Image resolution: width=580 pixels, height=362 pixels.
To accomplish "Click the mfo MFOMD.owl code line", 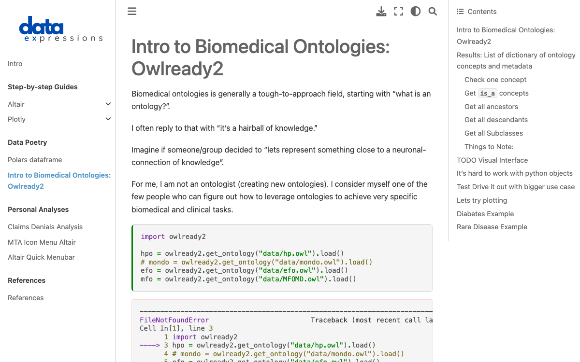I will coord(248,279).
